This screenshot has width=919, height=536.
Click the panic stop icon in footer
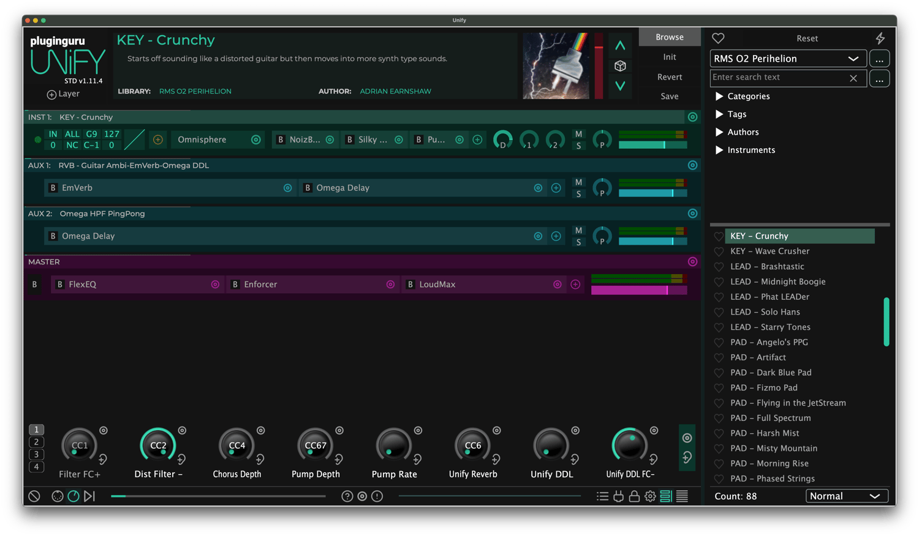click(x=34, y=496)
